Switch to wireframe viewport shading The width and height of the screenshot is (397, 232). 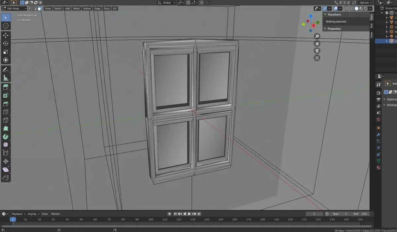(x=352, y=9)
